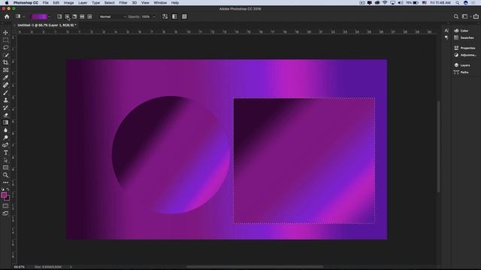The height and width of the screenshot is (270, 481).
Task: Click the background color swatch
Action: [8, 199]
